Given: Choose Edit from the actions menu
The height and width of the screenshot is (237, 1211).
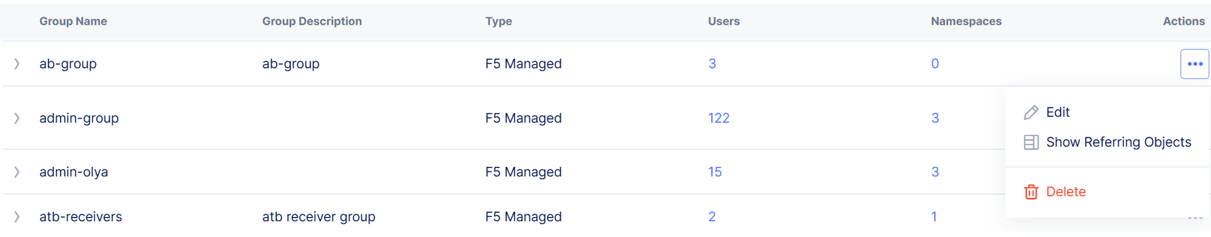Looking at the screenshot, I should (x=1058, y=113).
